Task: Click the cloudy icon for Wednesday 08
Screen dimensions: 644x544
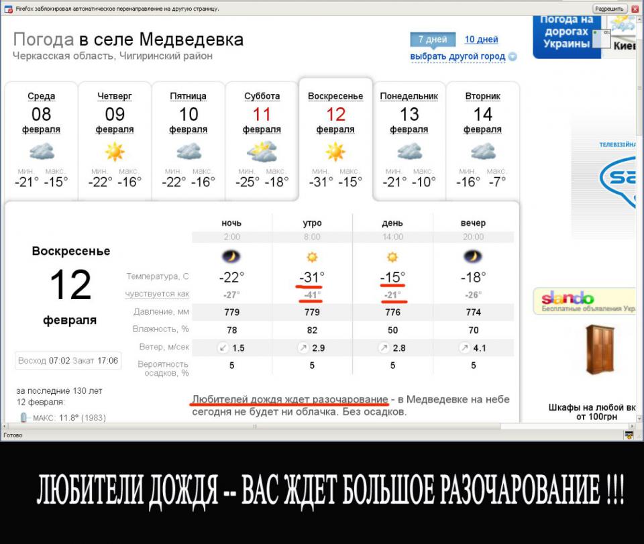Action: 42,152
